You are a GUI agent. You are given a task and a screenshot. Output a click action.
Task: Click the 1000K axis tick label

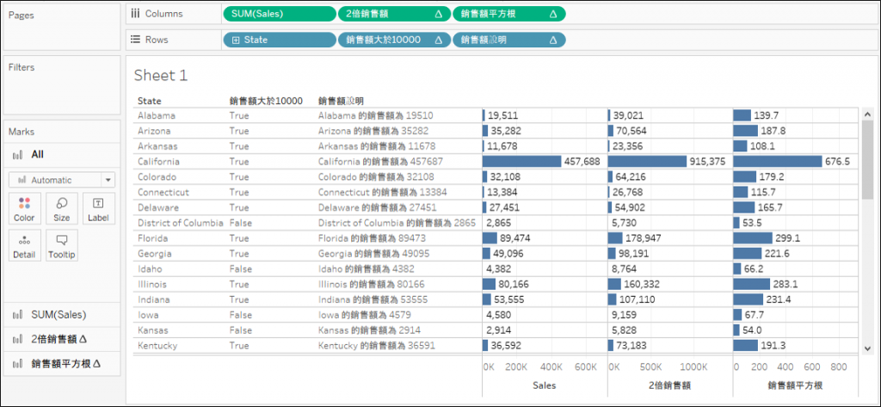point(693,367)
